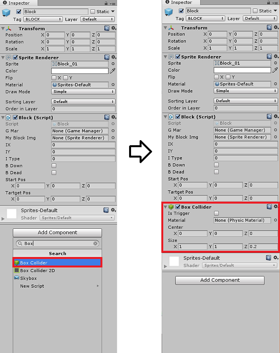The width and height of the screenshot is (280, 353).
Task: Collapse the Box Collider component foldout
Action: 166,207
